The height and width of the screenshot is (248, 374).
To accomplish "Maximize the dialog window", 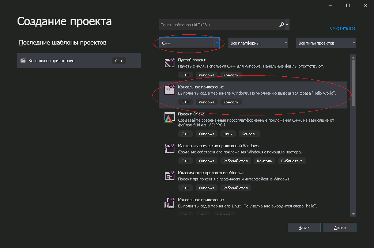I will tap(348, 5).
